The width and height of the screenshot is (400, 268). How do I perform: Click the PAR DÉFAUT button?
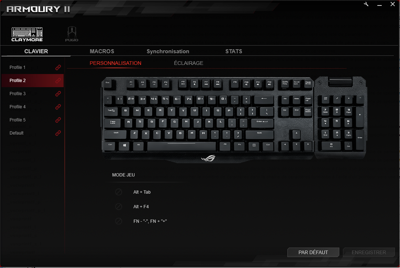(313, 252)
